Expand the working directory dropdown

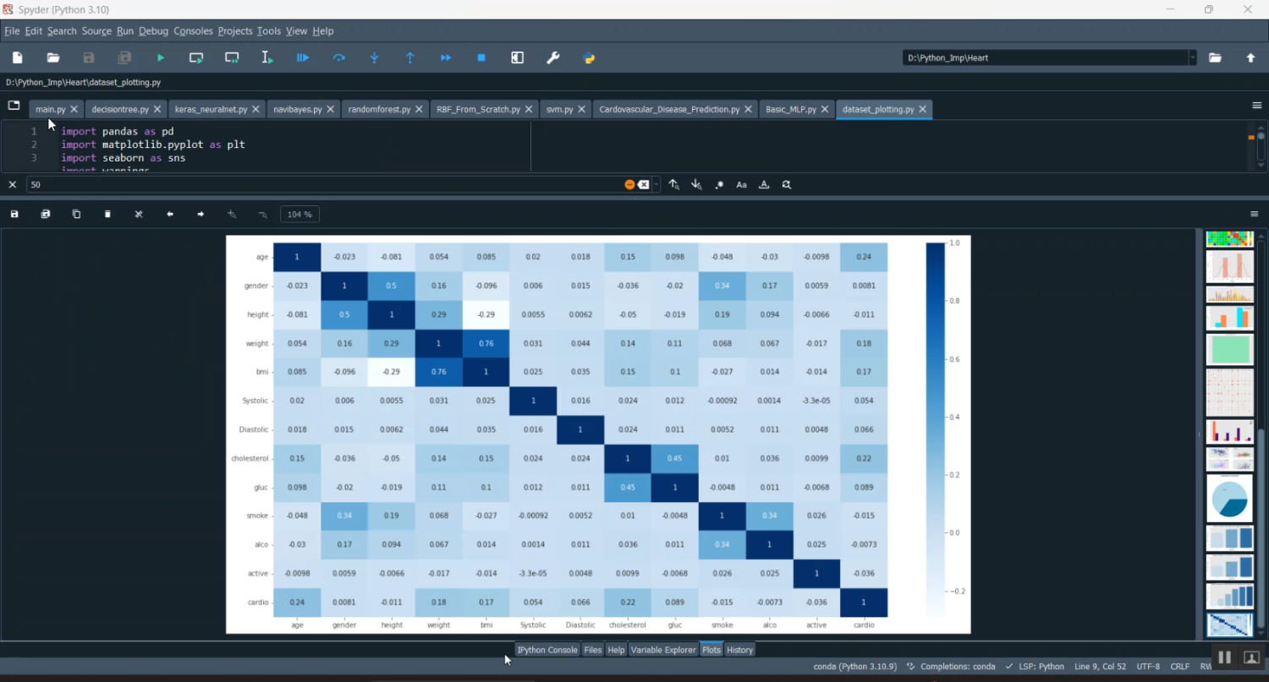point(1193,57)
